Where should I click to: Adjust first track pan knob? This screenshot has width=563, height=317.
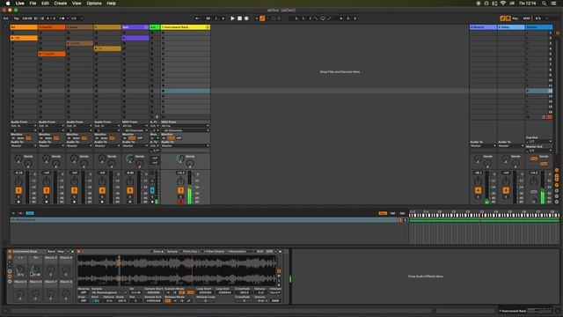pyautogui.click(x=18, y=181)
